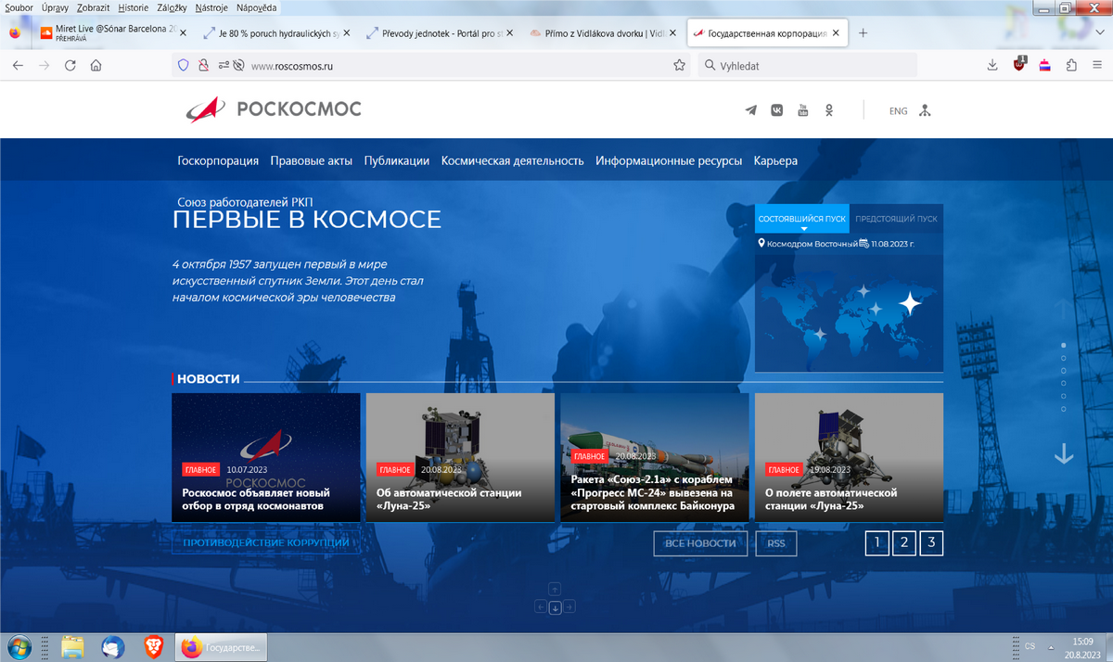Click the Firefox View icon in the tab strip
The height and width of the screenshot is (662, 1113).
tap(16, 33)
